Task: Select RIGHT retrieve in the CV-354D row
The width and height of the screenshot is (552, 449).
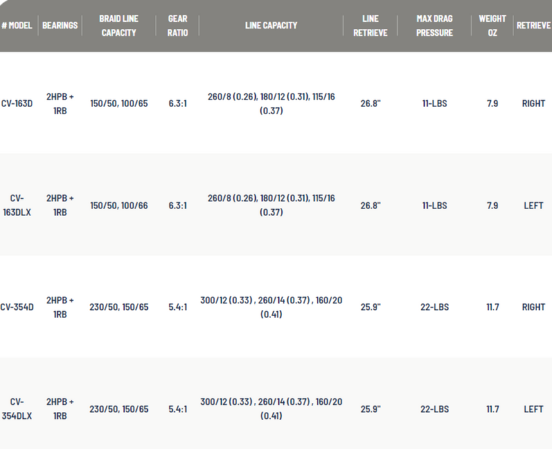Action: [x=533, y=307]
